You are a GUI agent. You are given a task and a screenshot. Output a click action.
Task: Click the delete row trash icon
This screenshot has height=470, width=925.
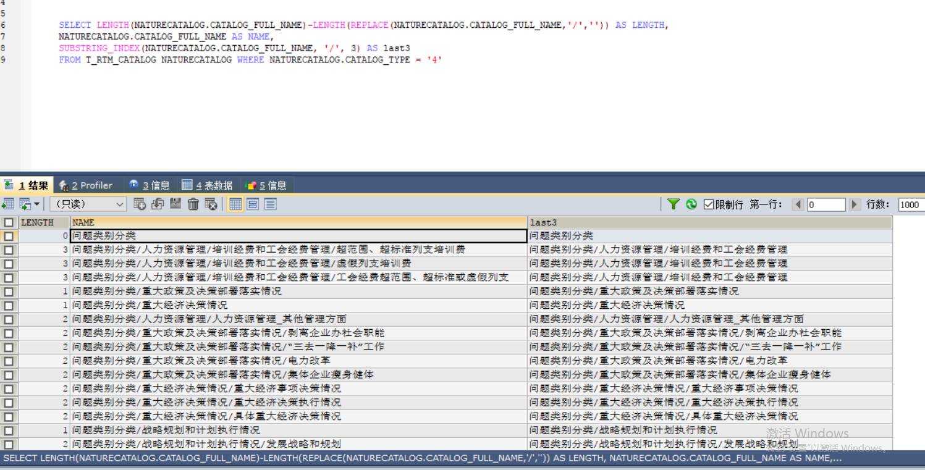pos(193,204)
